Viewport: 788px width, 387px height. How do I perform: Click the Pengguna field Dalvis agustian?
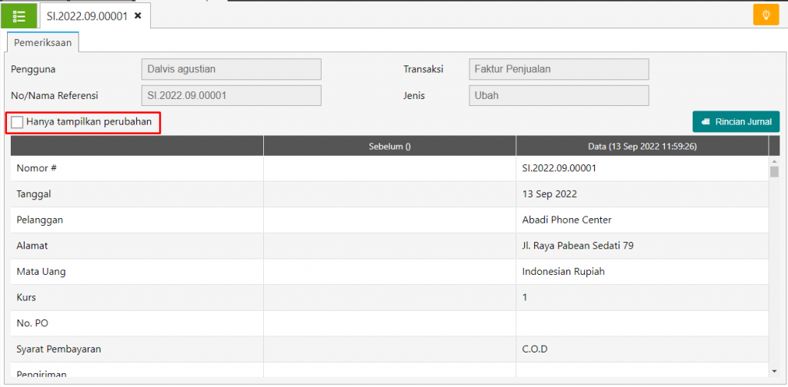231,69
